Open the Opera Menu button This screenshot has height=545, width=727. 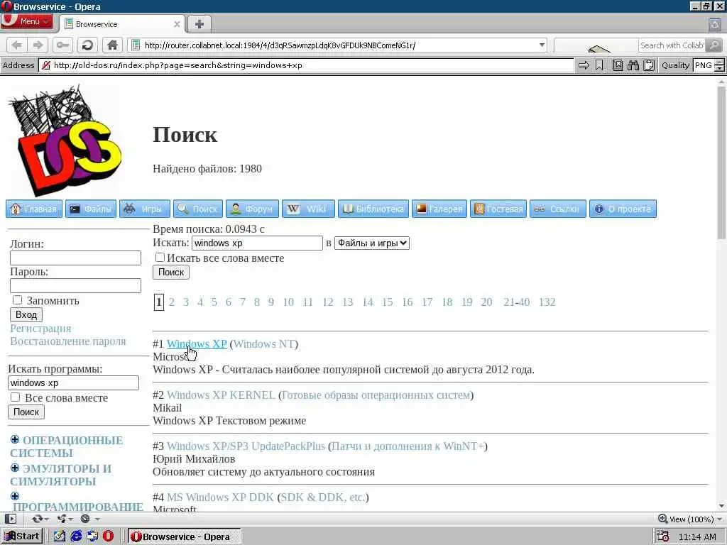26,21
